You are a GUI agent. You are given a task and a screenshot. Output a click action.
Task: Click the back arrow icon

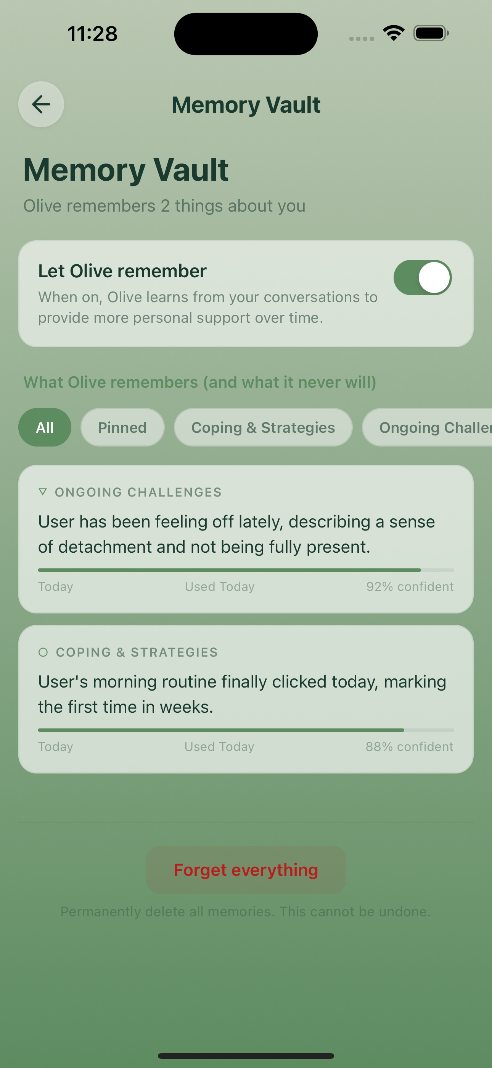point(41,104)
